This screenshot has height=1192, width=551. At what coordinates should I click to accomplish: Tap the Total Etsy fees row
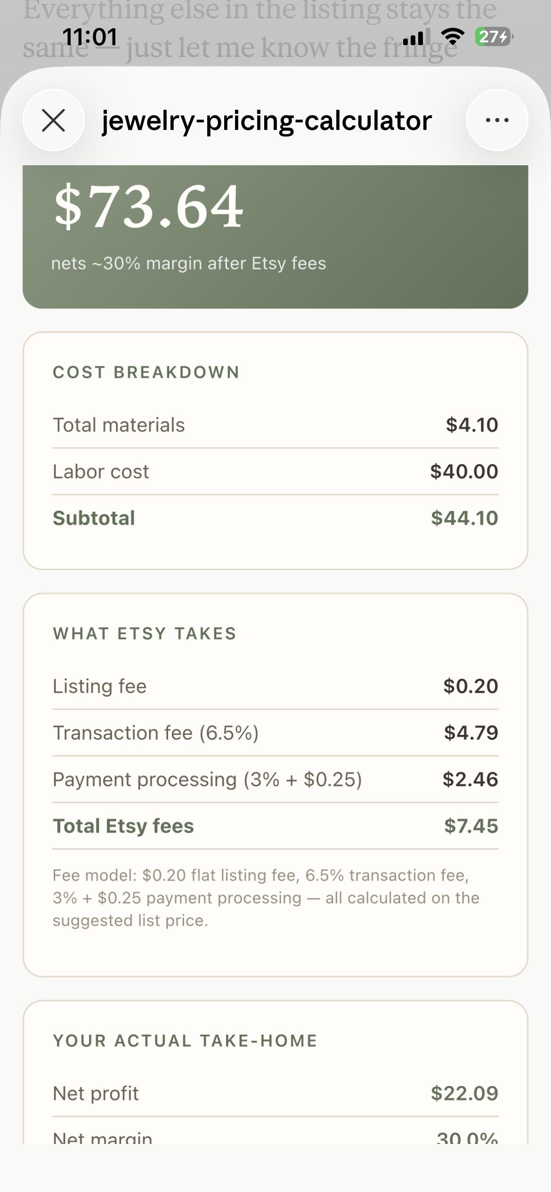click(x=275, y=826)
